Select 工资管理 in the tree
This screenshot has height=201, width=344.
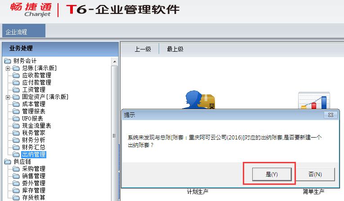click(x=34, y=90)
